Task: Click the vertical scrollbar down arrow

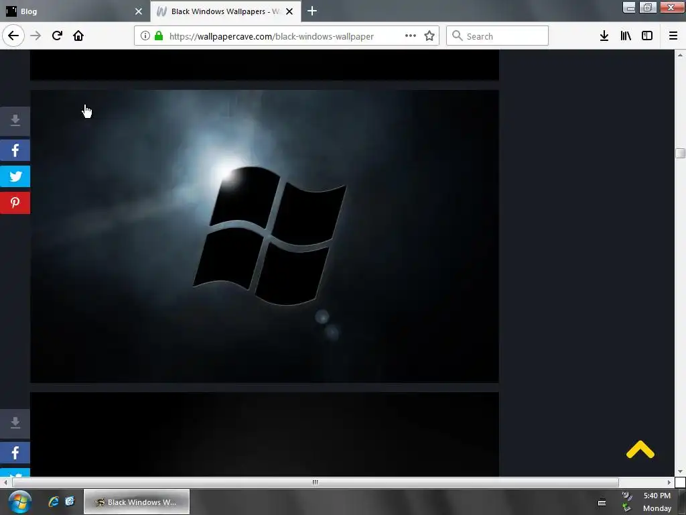Action: [x=681, y=471]
